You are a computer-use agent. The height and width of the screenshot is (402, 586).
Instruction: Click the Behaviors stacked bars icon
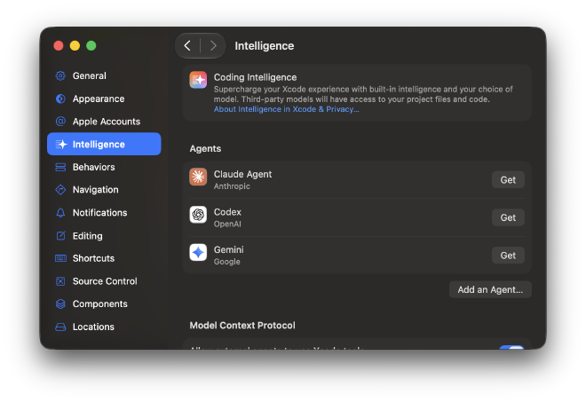[60, 167]
